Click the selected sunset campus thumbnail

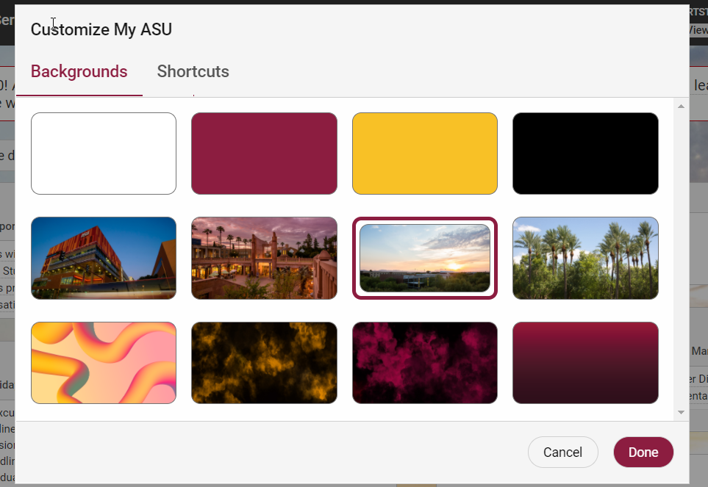[425, 258]
